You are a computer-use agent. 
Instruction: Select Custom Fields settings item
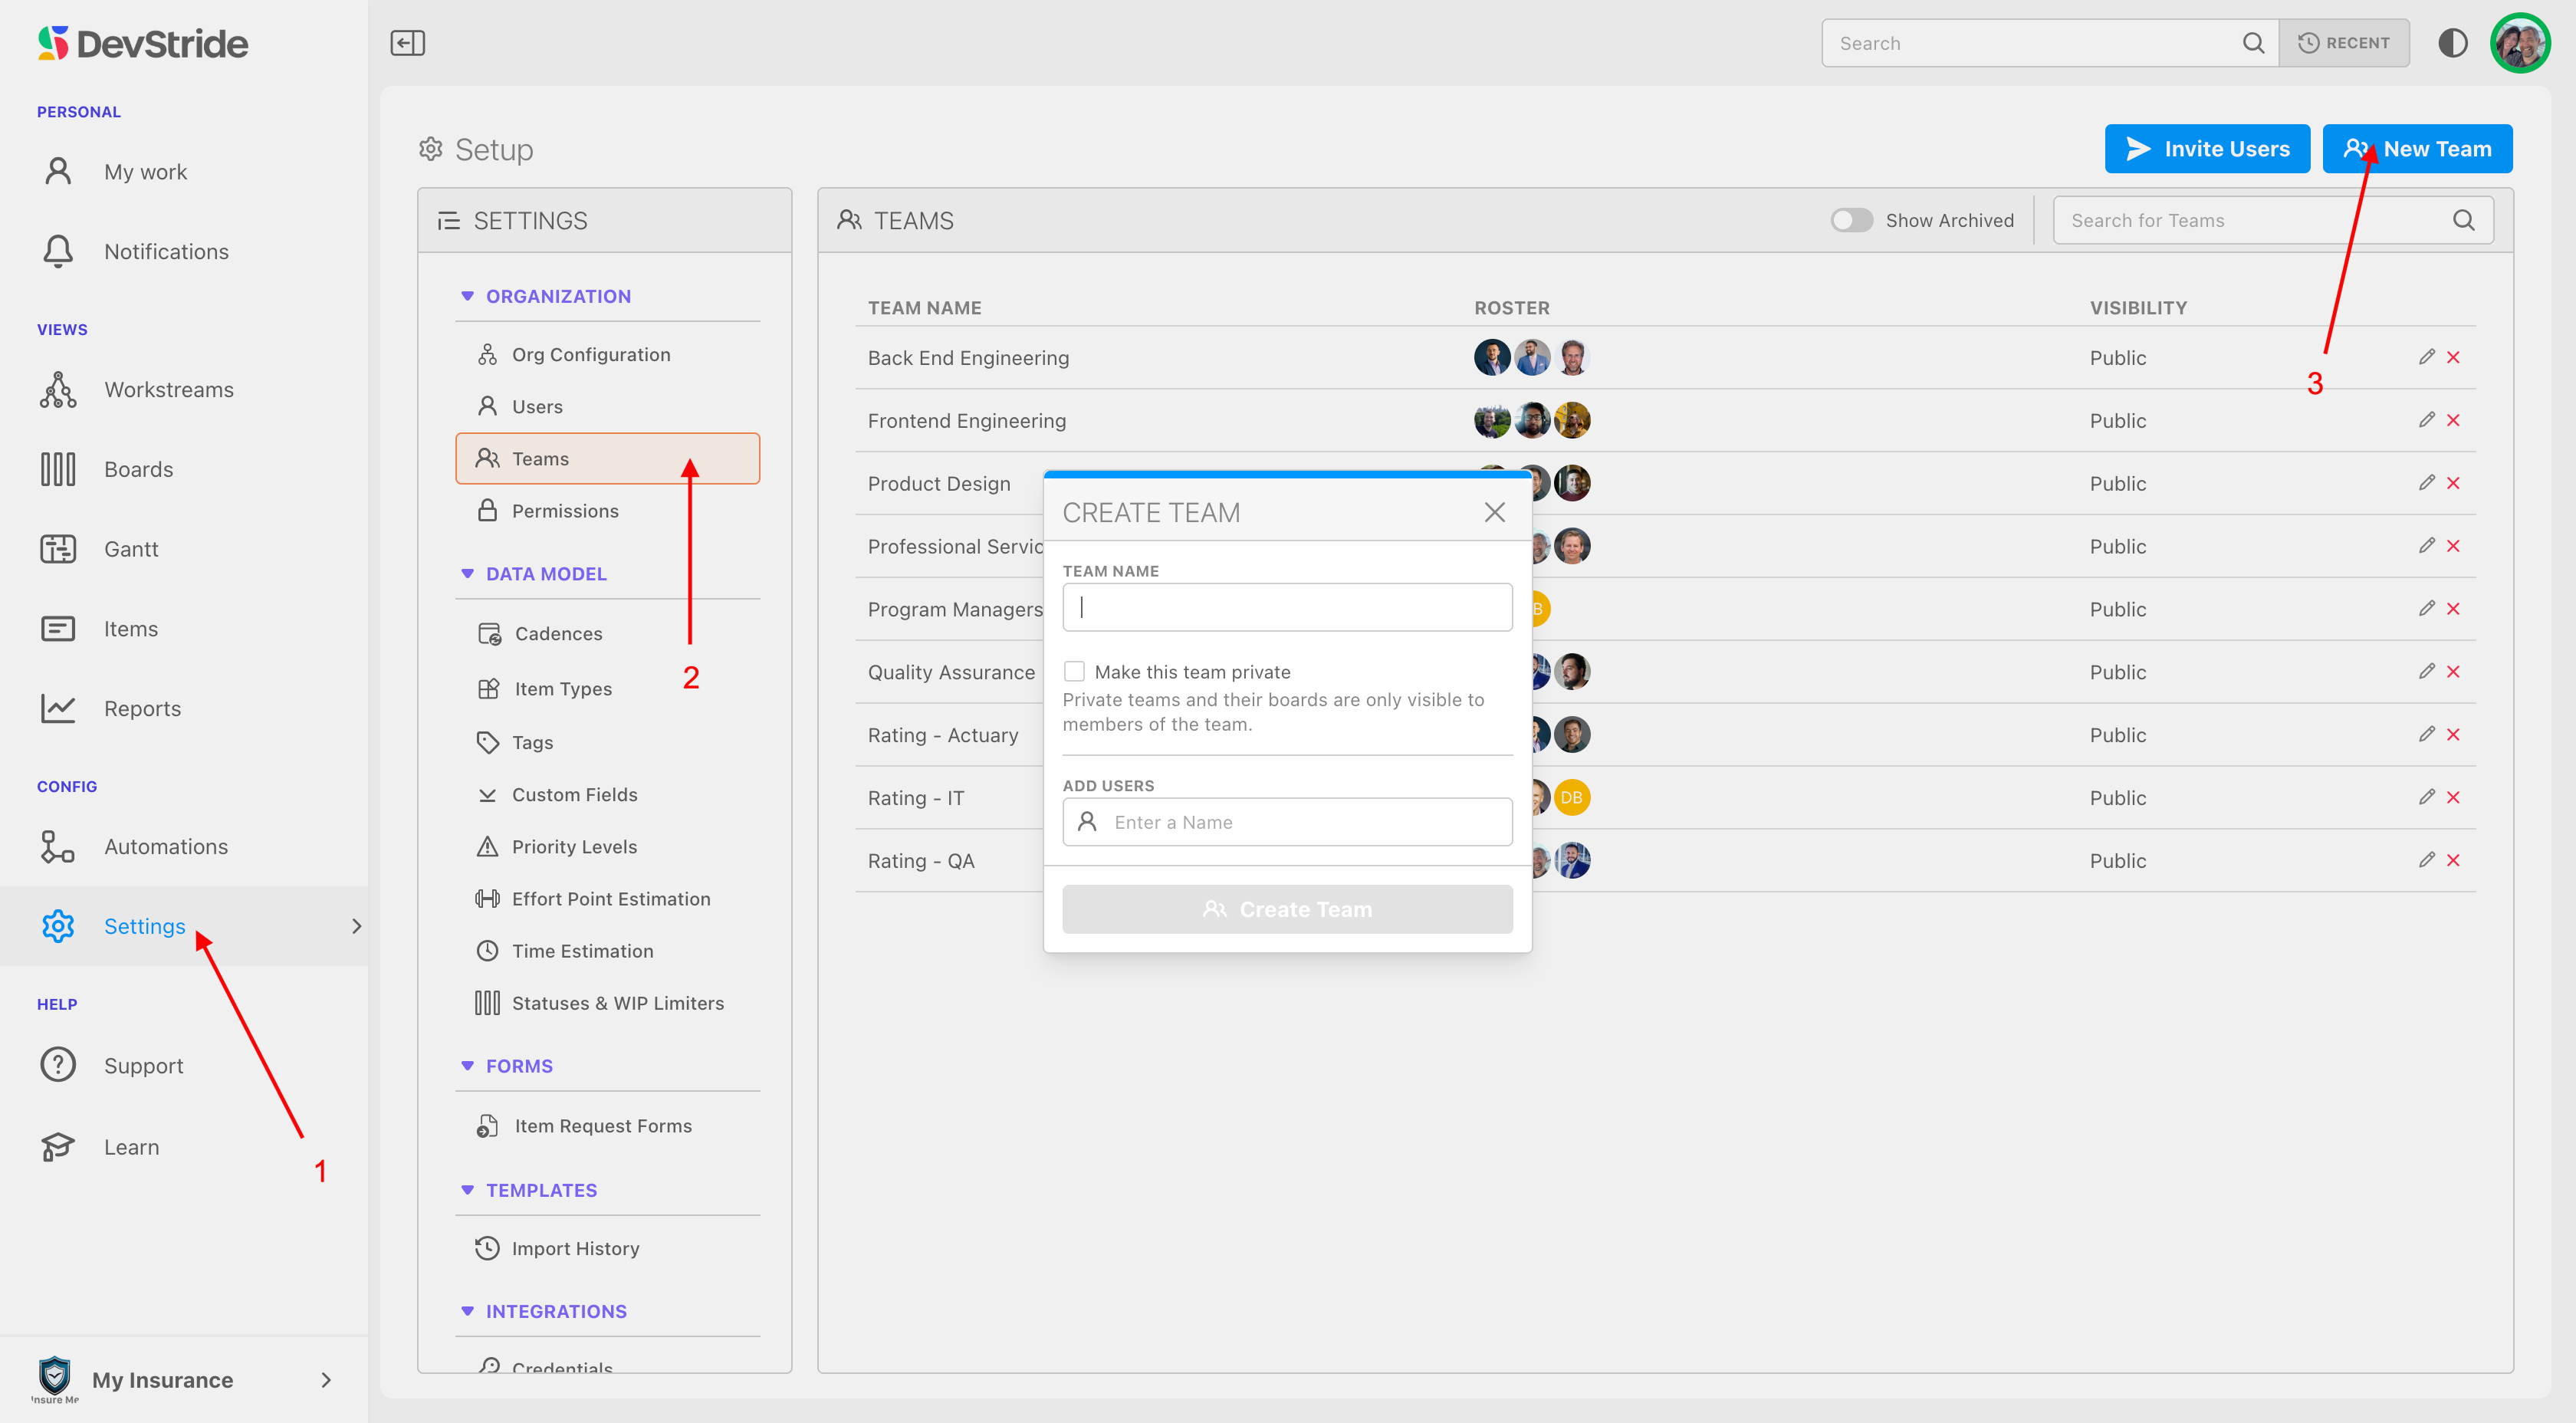tap(574, 795)
